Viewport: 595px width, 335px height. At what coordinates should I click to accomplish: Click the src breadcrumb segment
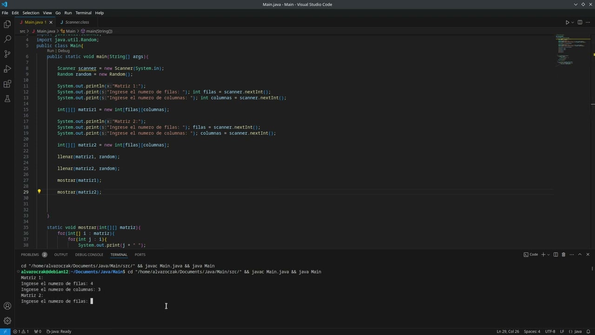tap(22, 31)
